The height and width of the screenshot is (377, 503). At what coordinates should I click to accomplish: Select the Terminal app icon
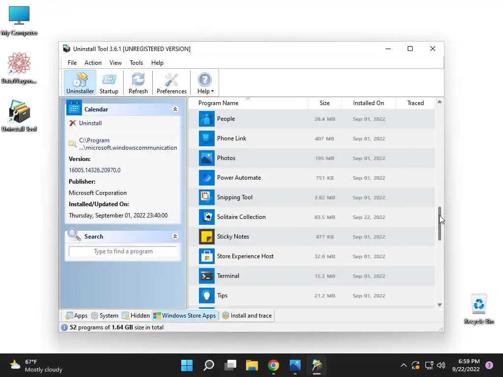pos(207,276)
